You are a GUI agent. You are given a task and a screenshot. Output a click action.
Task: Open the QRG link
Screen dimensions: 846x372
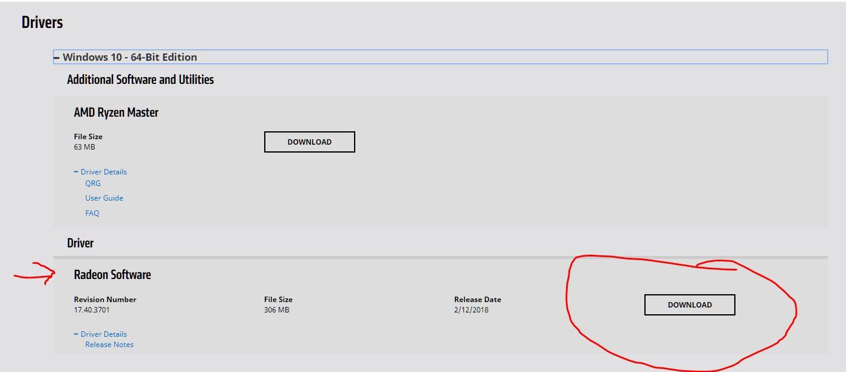[x=93, y=183]
